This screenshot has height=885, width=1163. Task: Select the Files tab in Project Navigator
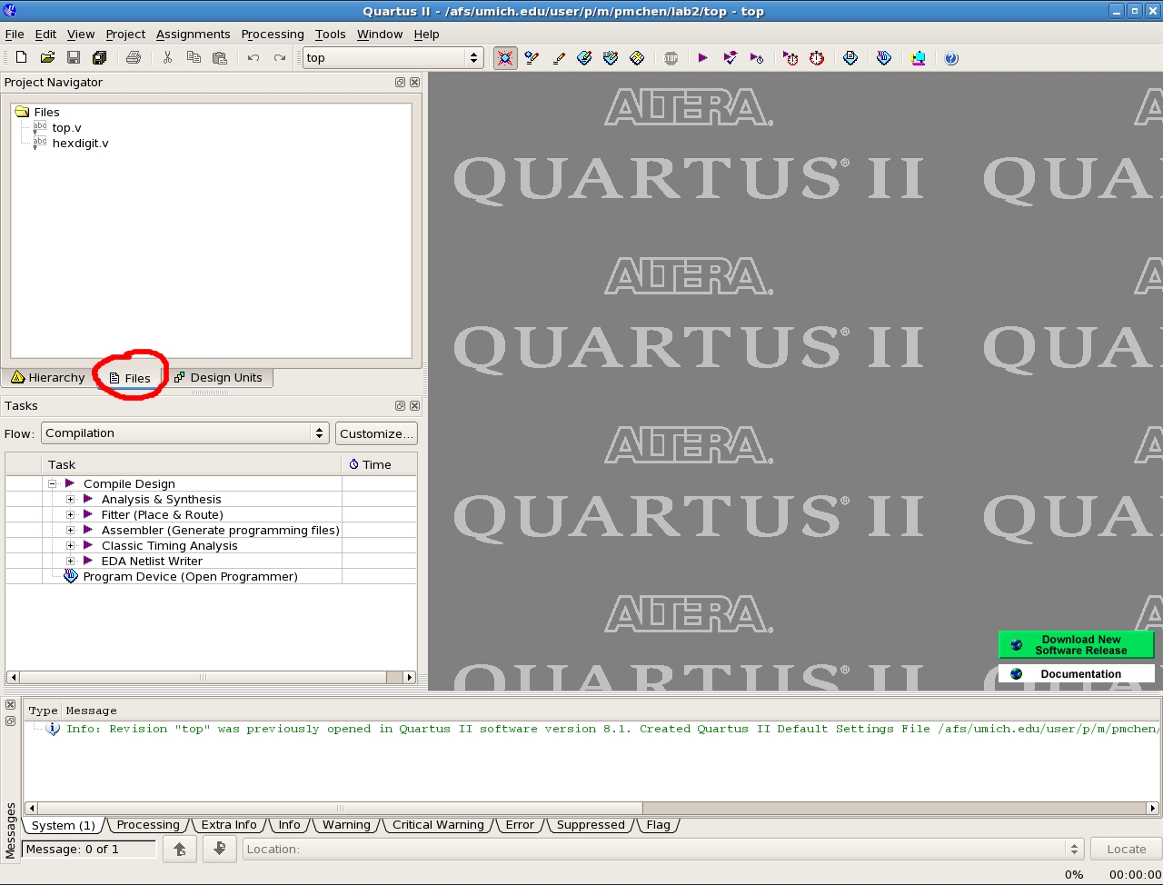(130, 378)
